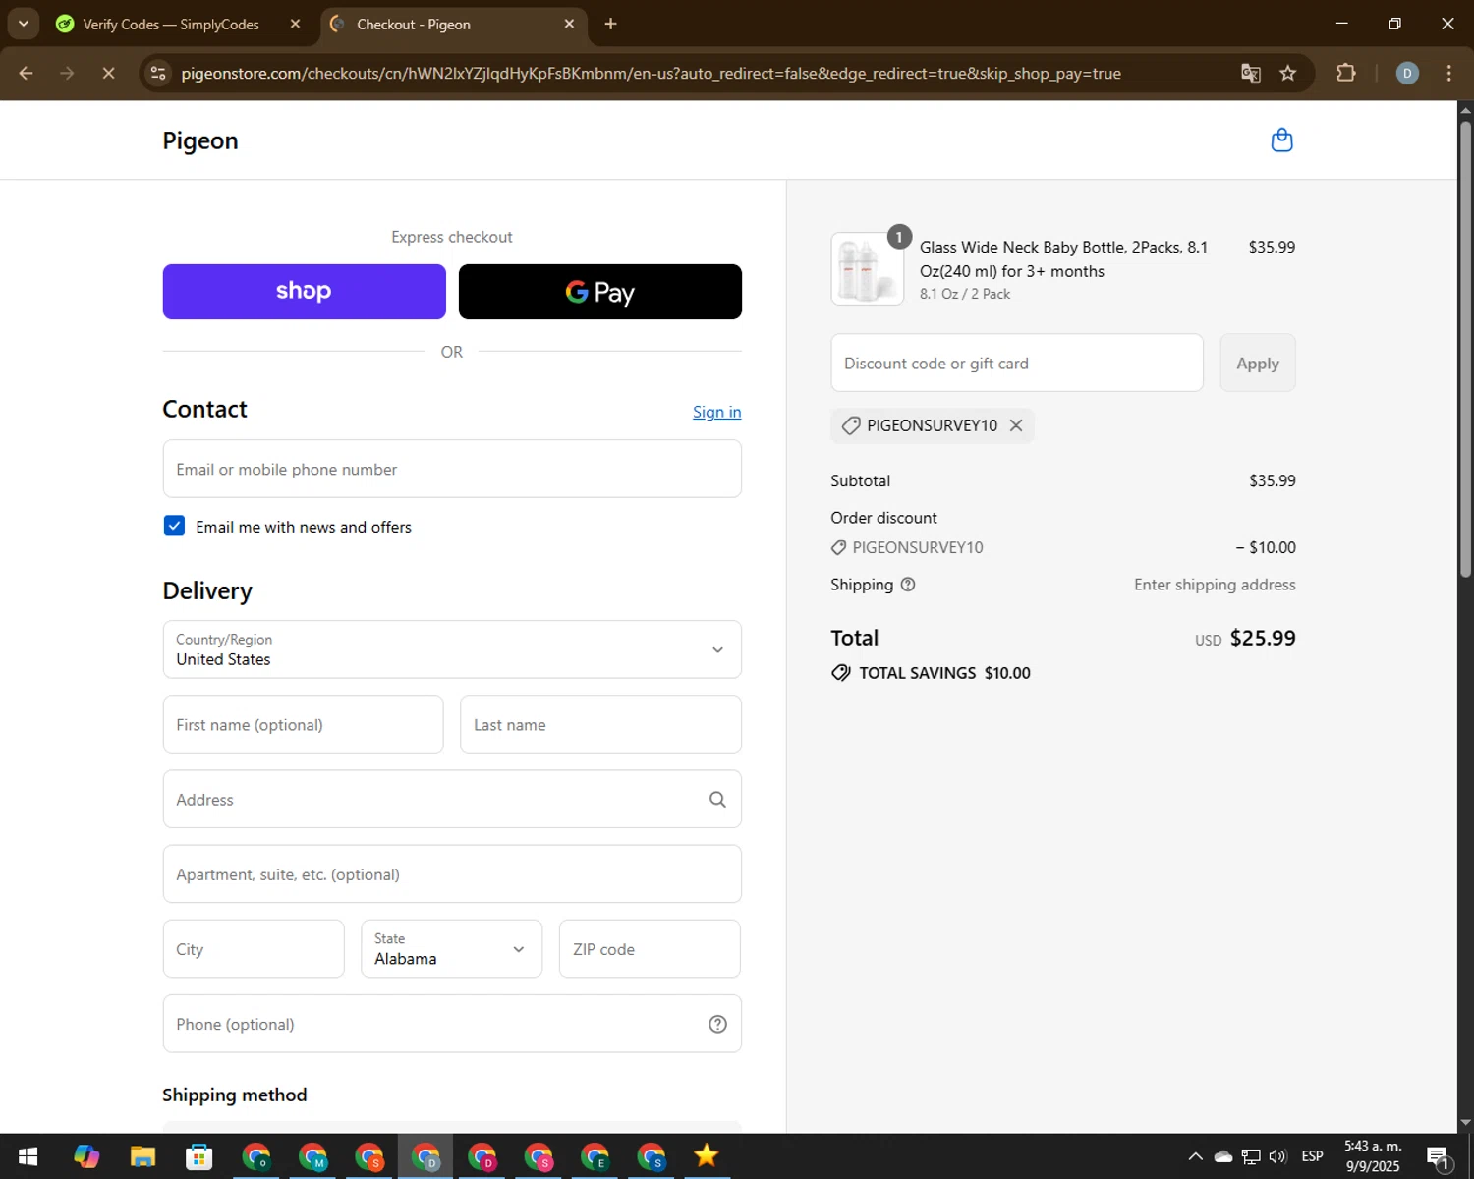Click the Google Pay button
This screenshot has width=1474, height=1179.
point(599,292)
